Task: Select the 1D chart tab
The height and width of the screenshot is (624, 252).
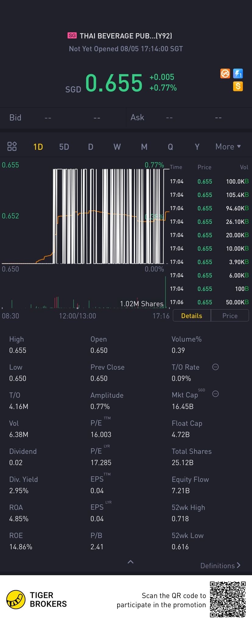Action: [x=38, y=147]
